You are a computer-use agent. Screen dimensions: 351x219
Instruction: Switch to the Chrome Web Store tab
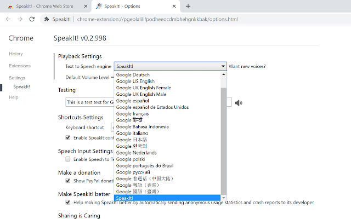(x=44, y=6)
